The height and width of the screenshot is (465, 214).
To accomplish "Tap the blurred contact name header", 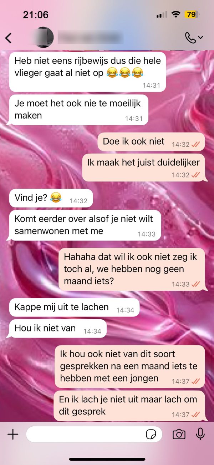I will tap(90, 37).
